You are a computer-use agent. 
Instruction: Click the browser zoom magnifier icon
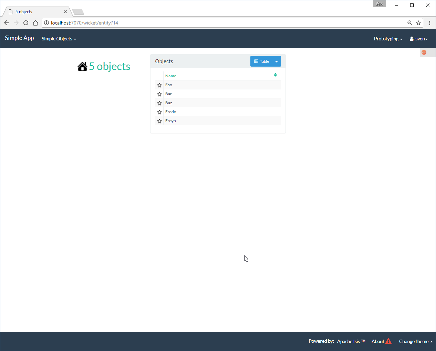tap(409, 23)
